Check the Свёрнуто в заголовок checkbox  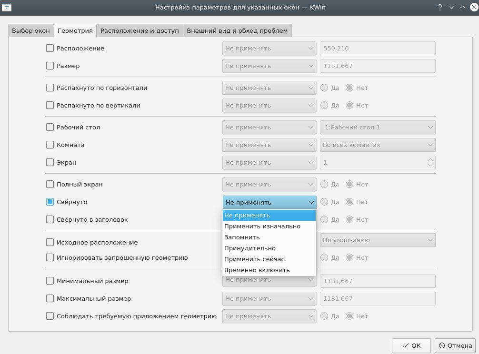(x=50, y=220)
